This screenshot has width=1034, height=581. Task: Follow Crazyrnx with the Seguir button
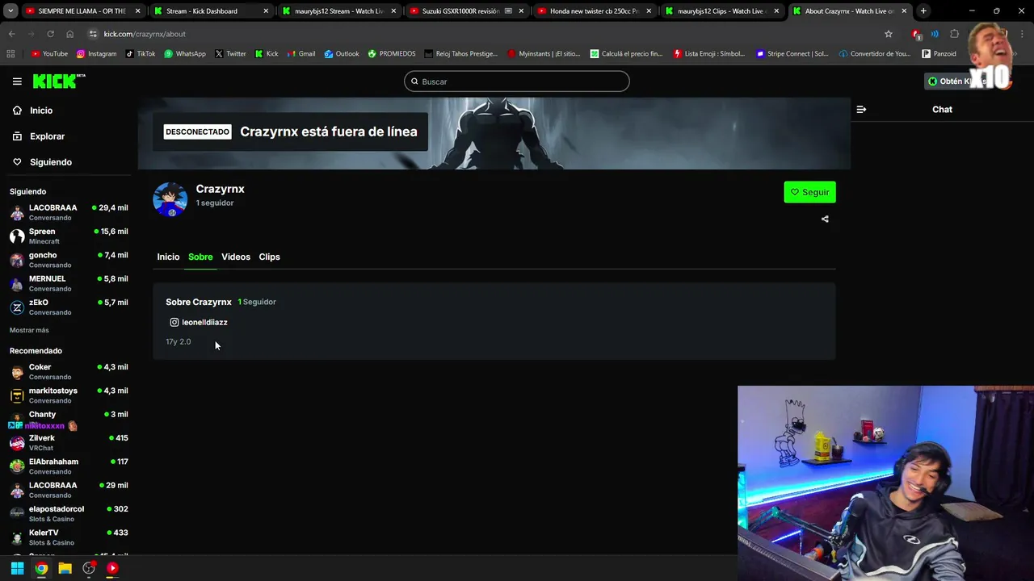point(809,192)
